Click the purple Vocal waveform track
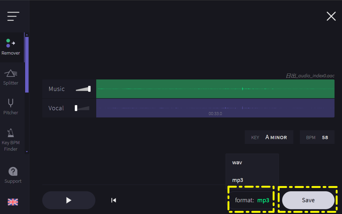Screen dimensions: 342x214 tap(215, 108)
